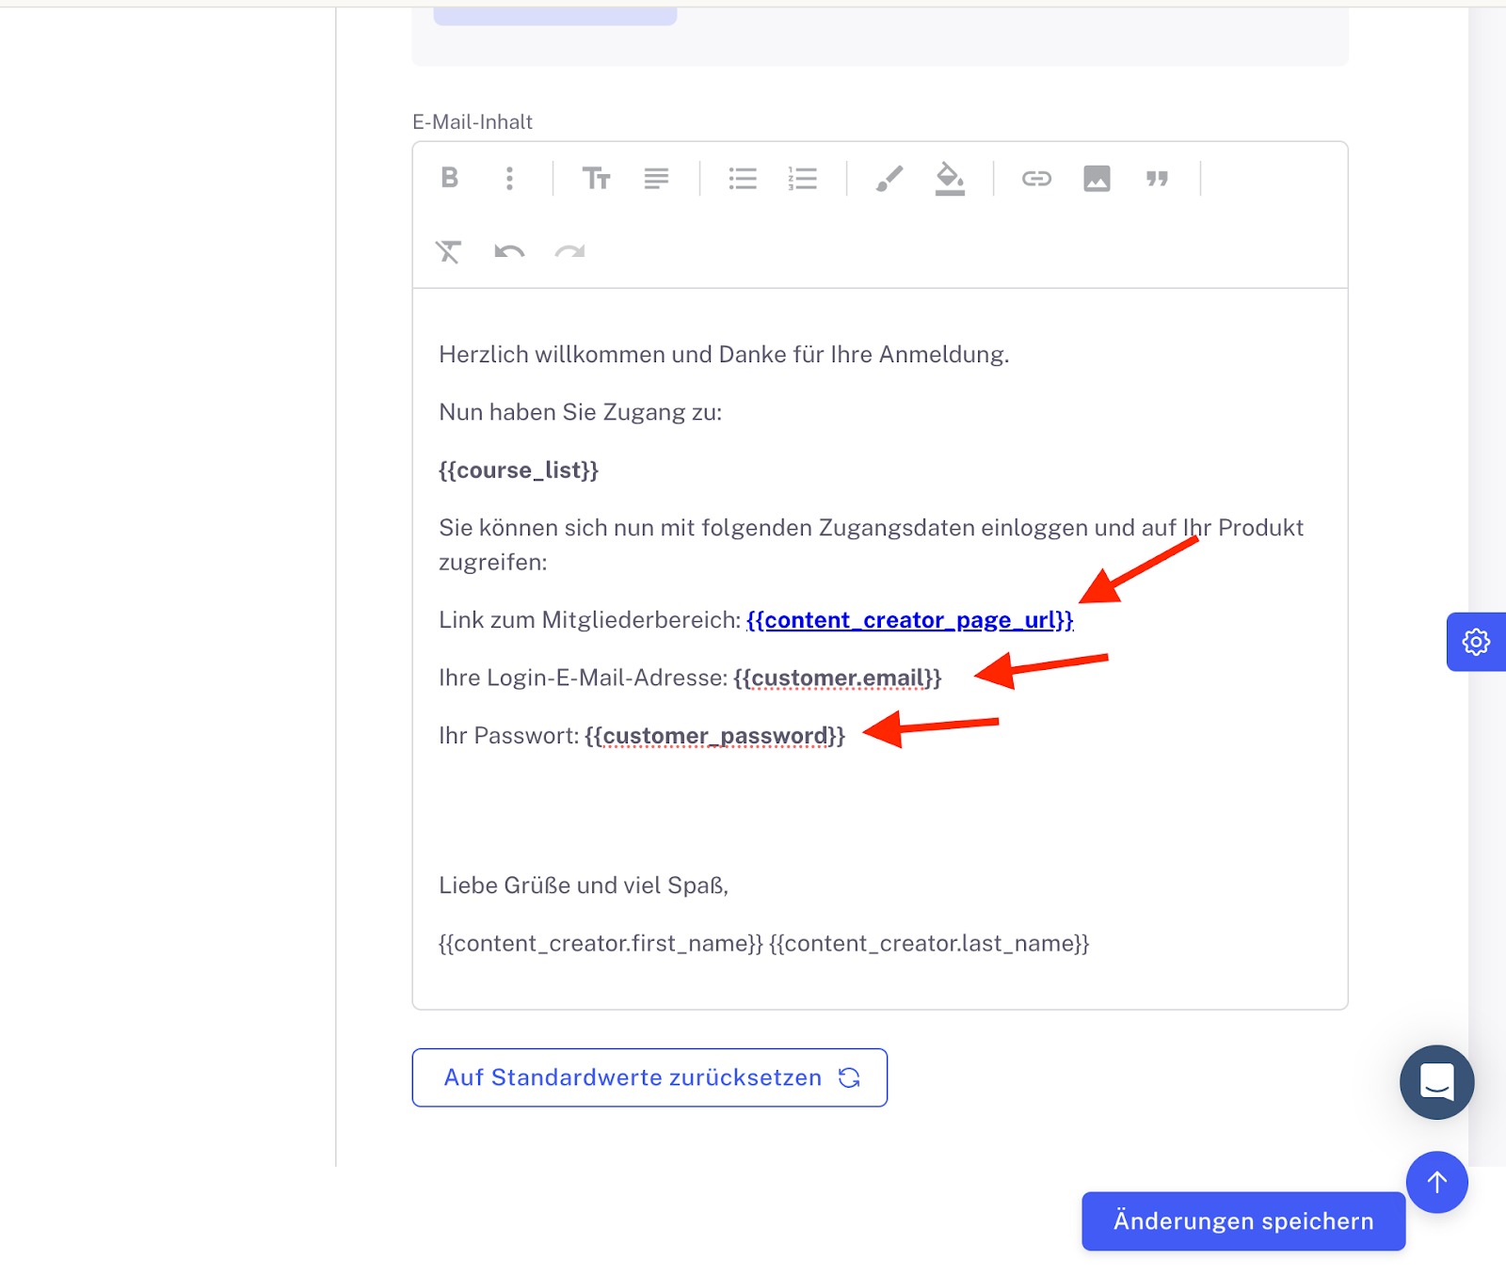Click the {{content_creator.first_name}} placeholder
The image size is (1506, 1276).
click(601, 943)
